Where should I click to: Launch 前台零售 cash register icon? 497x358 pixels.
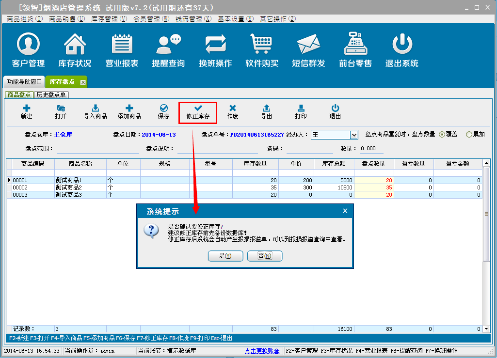(355, 45)
